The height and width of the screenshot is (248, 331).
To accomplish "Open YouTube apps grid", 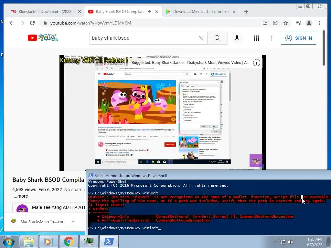I will [x=256, y=38].
